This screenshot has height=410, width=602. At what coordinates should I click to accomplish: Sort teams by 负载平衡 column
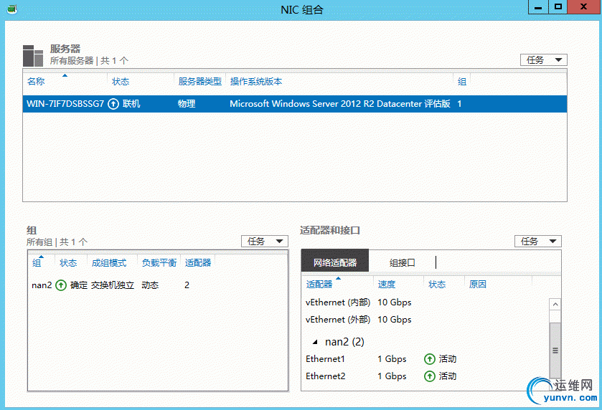(159, 263)
